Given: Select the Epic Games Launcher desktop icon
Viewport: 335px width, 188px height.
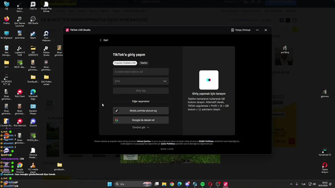Looking at the screenshot, I should click(20, 22).
